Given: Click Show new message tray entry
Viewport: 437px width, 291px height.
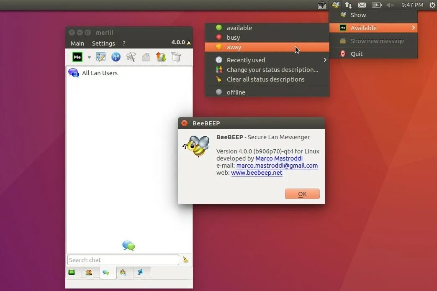Looking at the screenshot, I should 373,41.
